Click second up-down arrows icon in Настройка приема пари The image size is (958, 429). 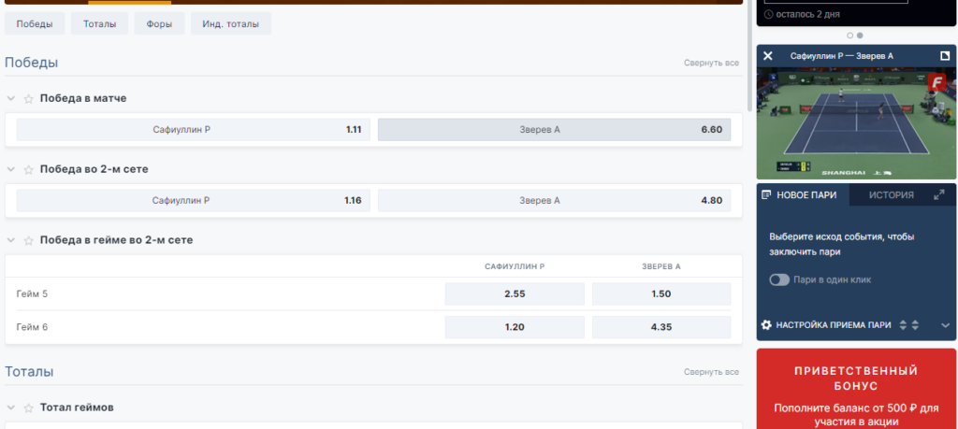[x=915, y=325]
